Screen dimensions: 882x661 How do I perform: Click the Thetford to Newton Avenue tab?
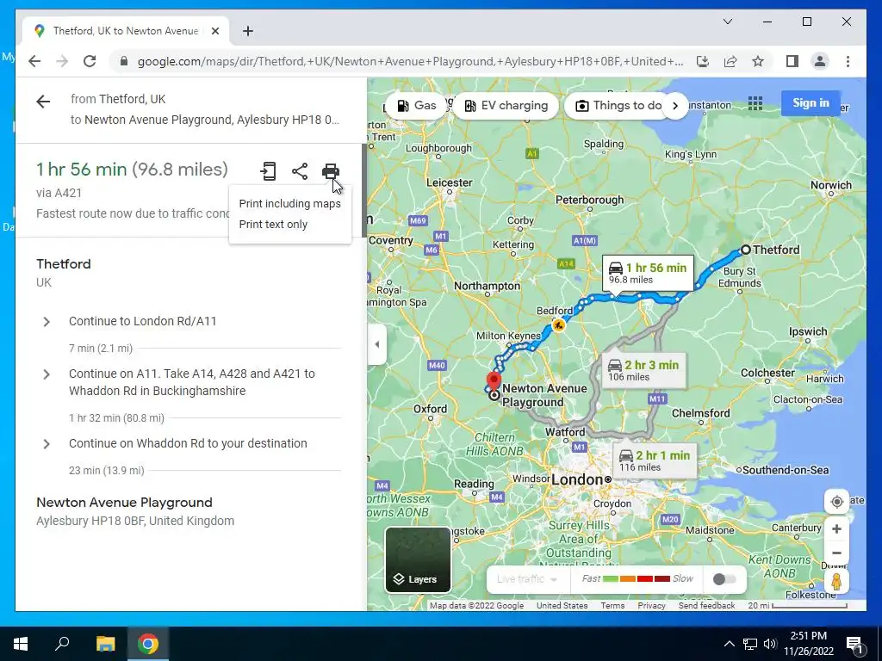(x=126, y=31)
